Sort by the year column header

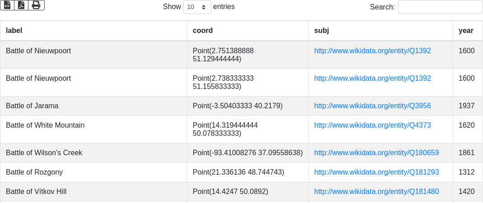tap(466, 31)
